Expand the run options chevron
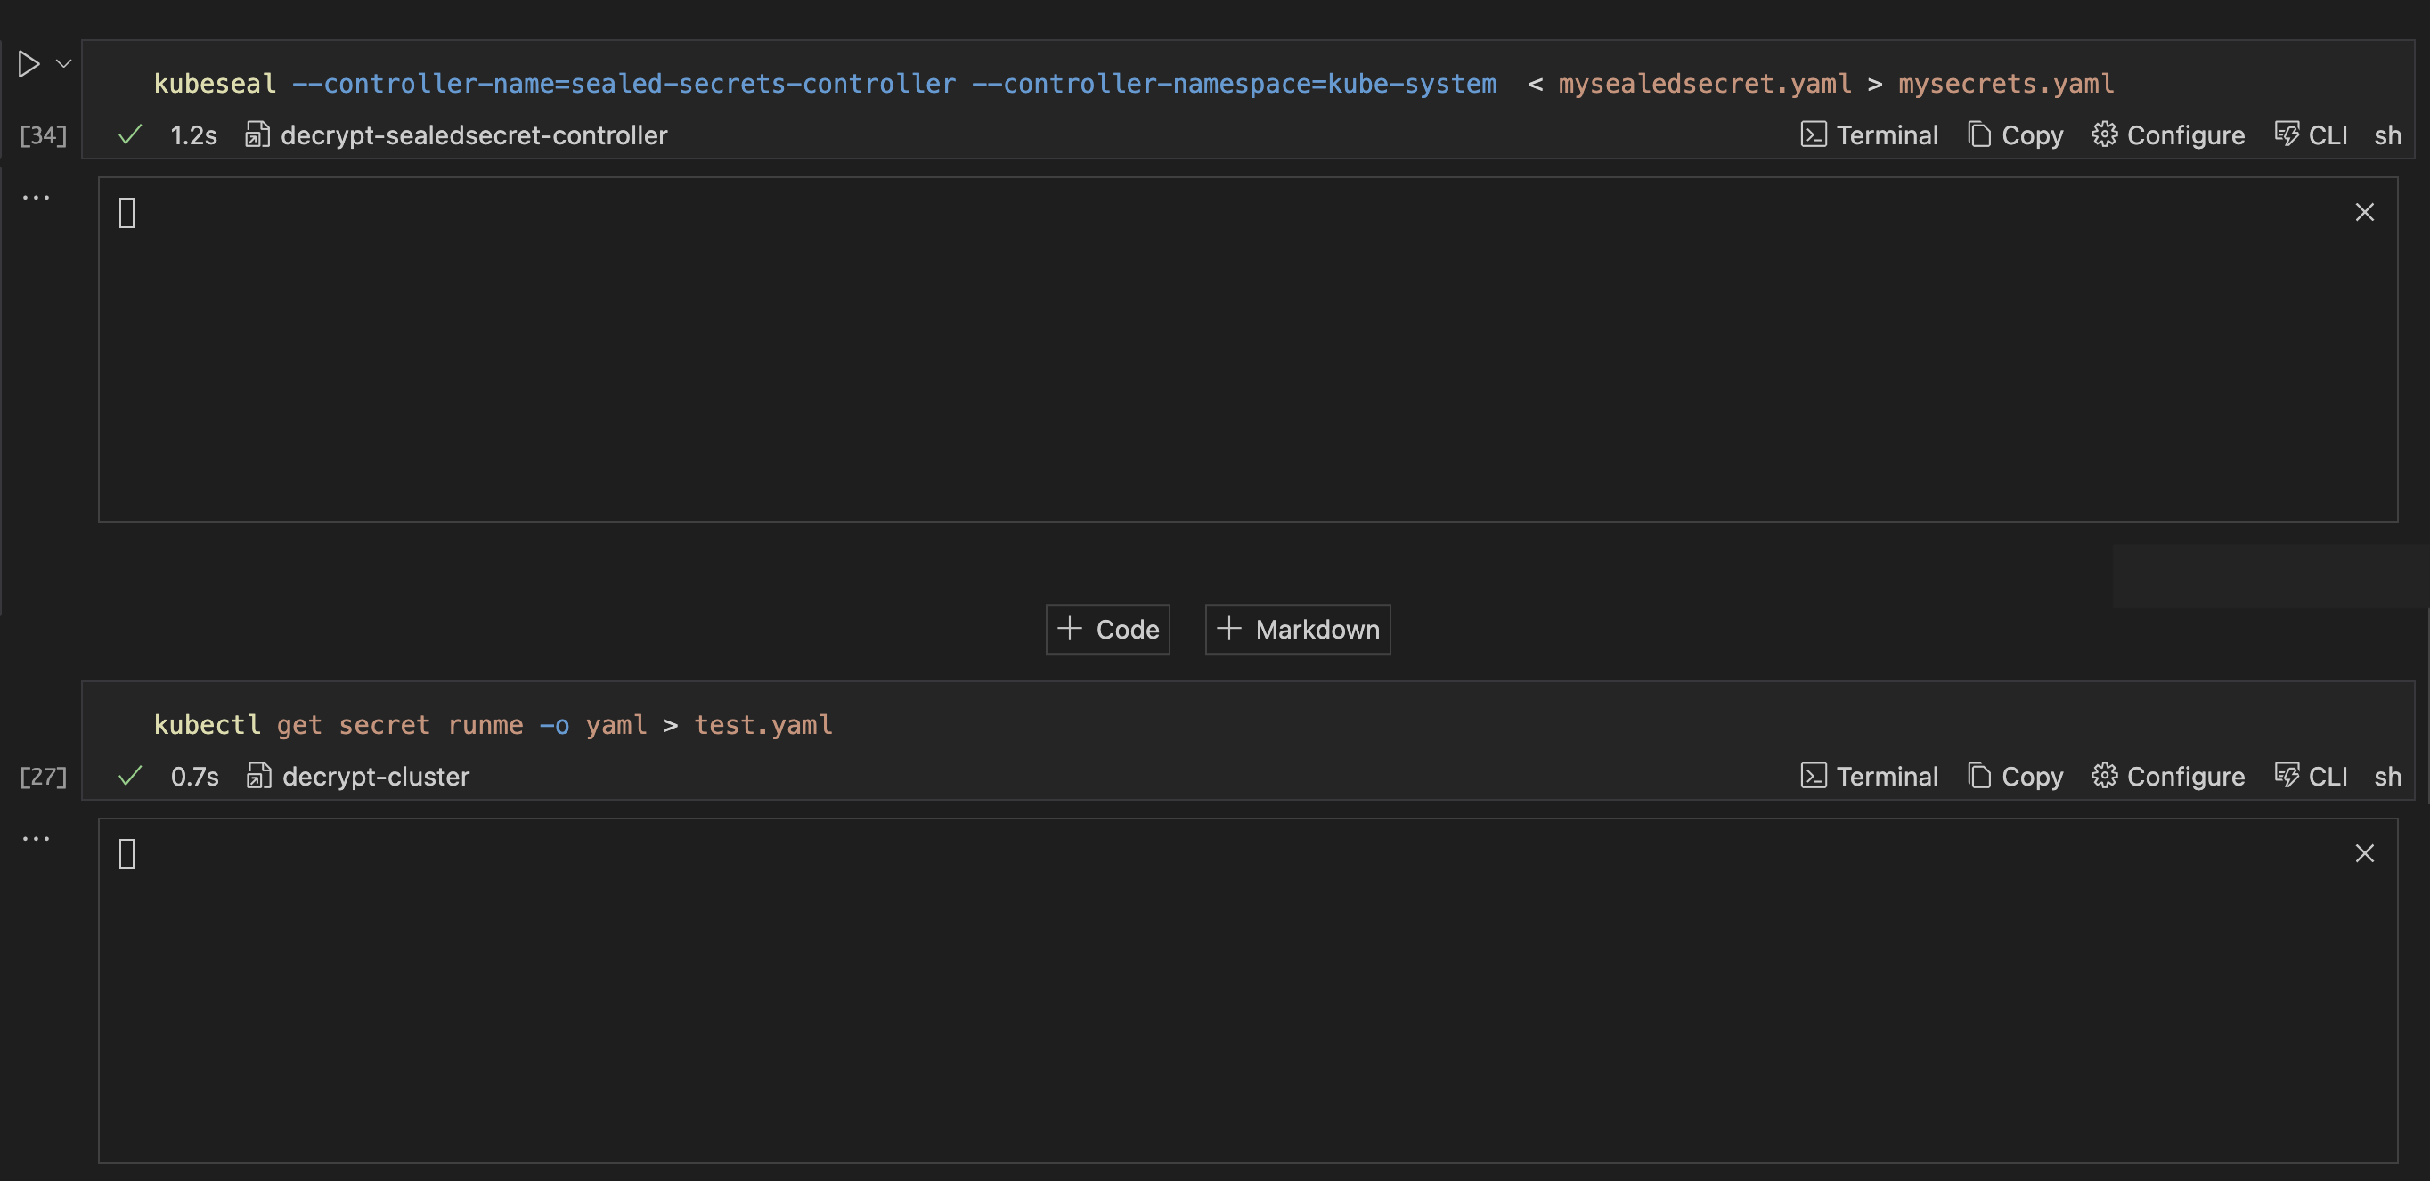2430x1181 pixels. (62, 63)
